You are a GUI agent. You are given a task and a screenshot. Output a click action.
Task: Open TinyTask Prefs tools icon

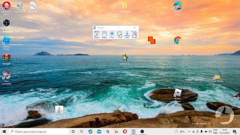135,34
